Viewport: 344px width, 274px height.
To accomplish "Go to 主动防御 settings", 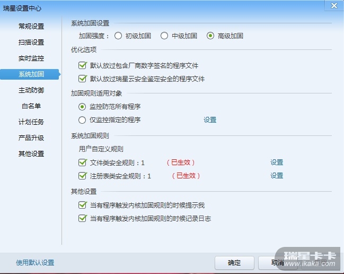I will point(31,90).
